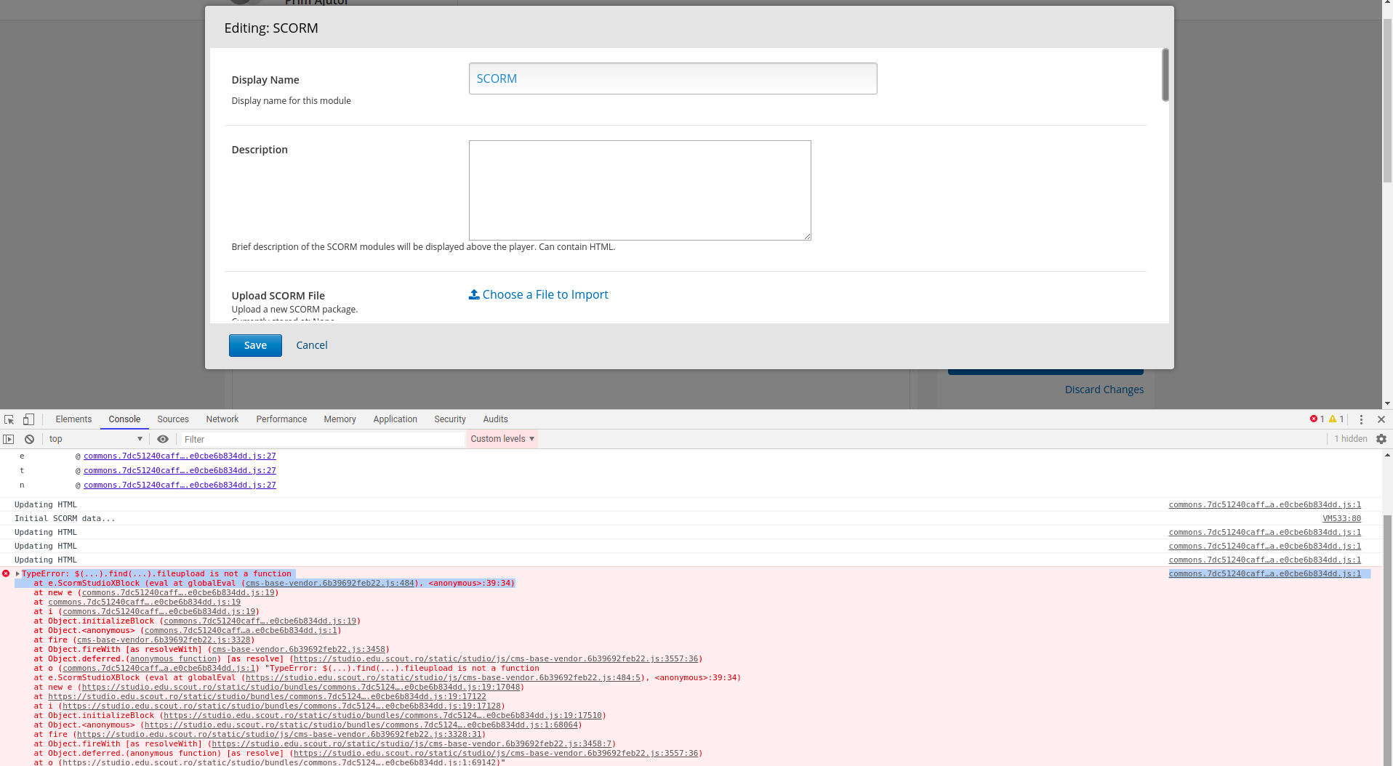
Task: Toggle the eye icon for live expressions
Action: tap(163, 439)
